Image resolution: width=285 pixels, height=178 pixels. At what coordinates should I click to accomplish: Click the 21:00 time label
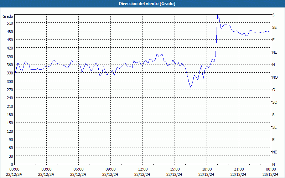239,169
